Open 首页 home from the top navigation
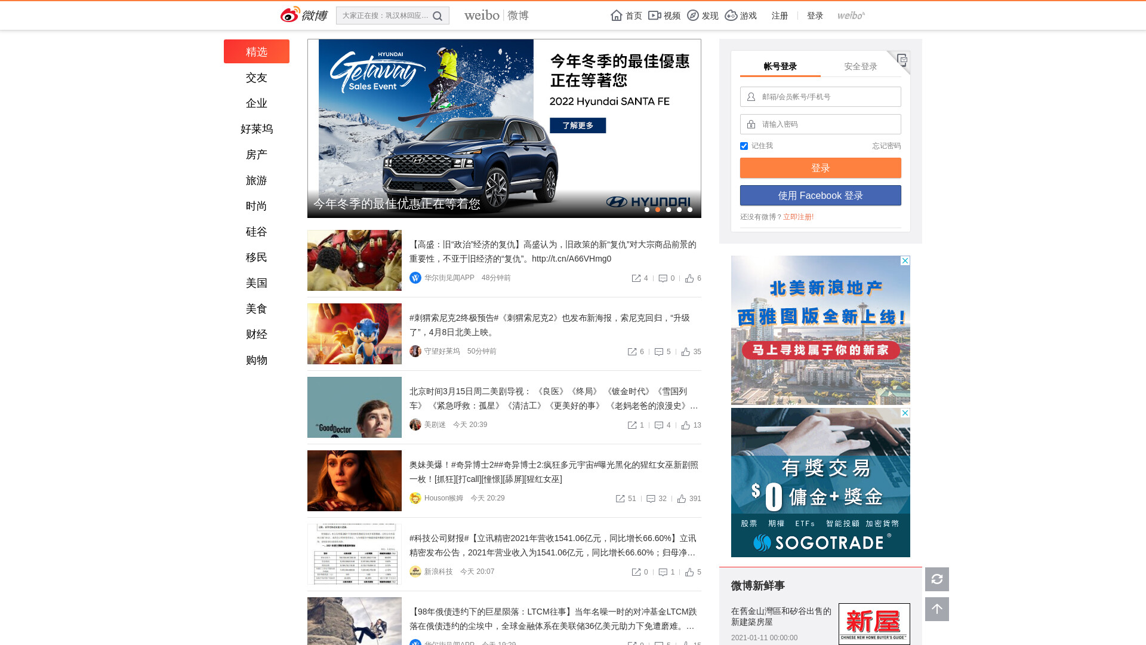This screenshot has width=1146, height=645. 626,16
